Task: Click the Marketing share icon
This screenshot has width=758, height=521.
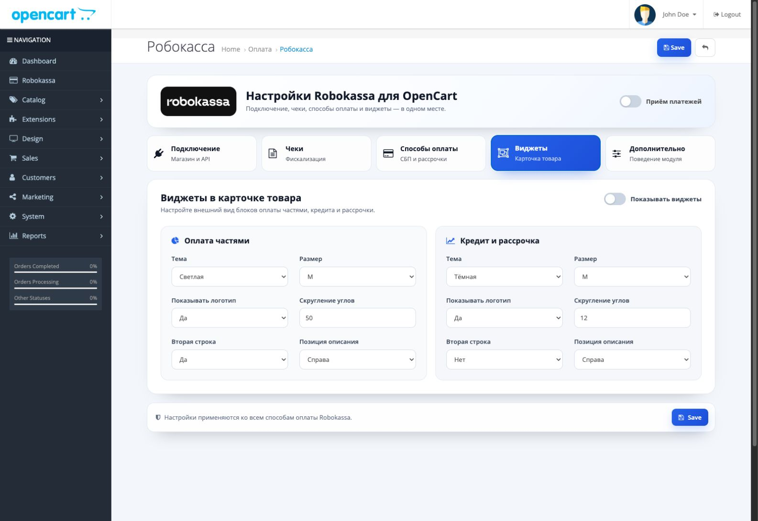Action: click(13, 197)
